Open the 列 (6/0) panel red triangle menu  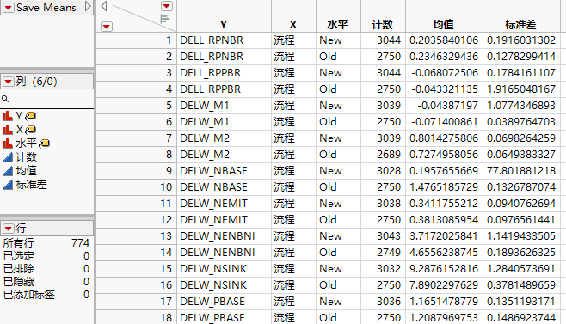(x=8, y=82)
